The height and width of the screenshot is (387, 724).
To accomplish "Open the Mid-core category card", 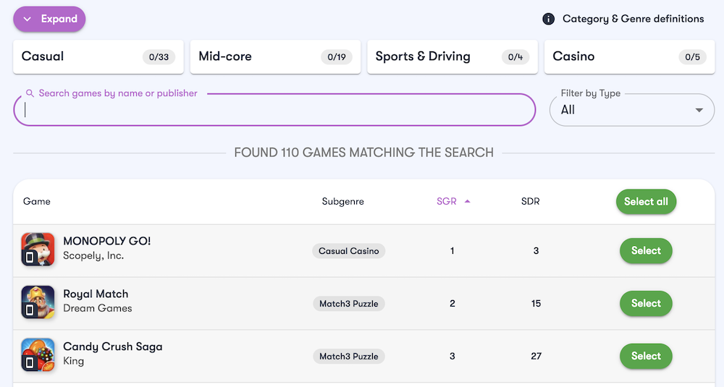I will [275, 56].
